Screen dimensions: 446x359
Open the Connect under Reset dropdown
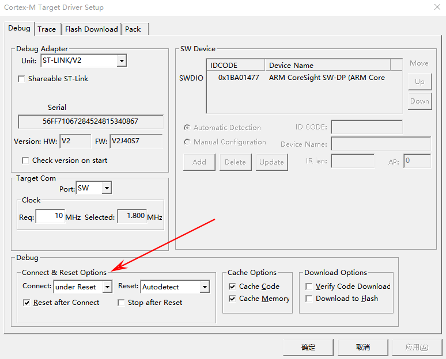107,287
